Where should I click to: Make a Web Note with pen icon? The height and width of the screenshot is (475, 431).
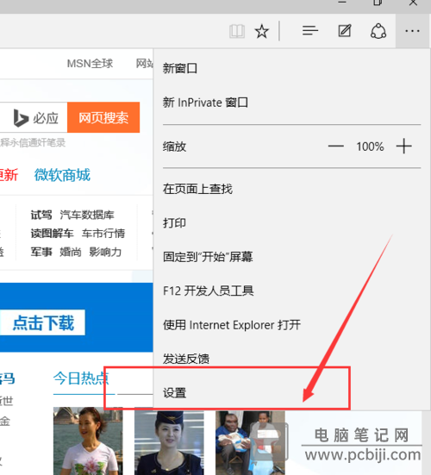click(345, 30)
